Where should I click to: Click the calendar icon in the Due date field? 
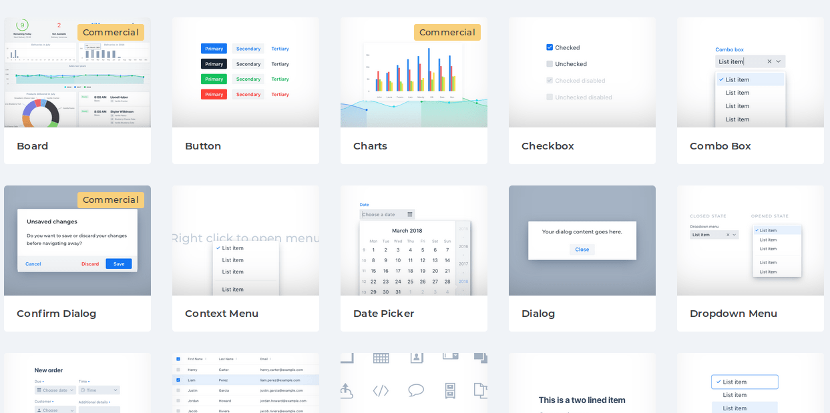coord(40,390)
